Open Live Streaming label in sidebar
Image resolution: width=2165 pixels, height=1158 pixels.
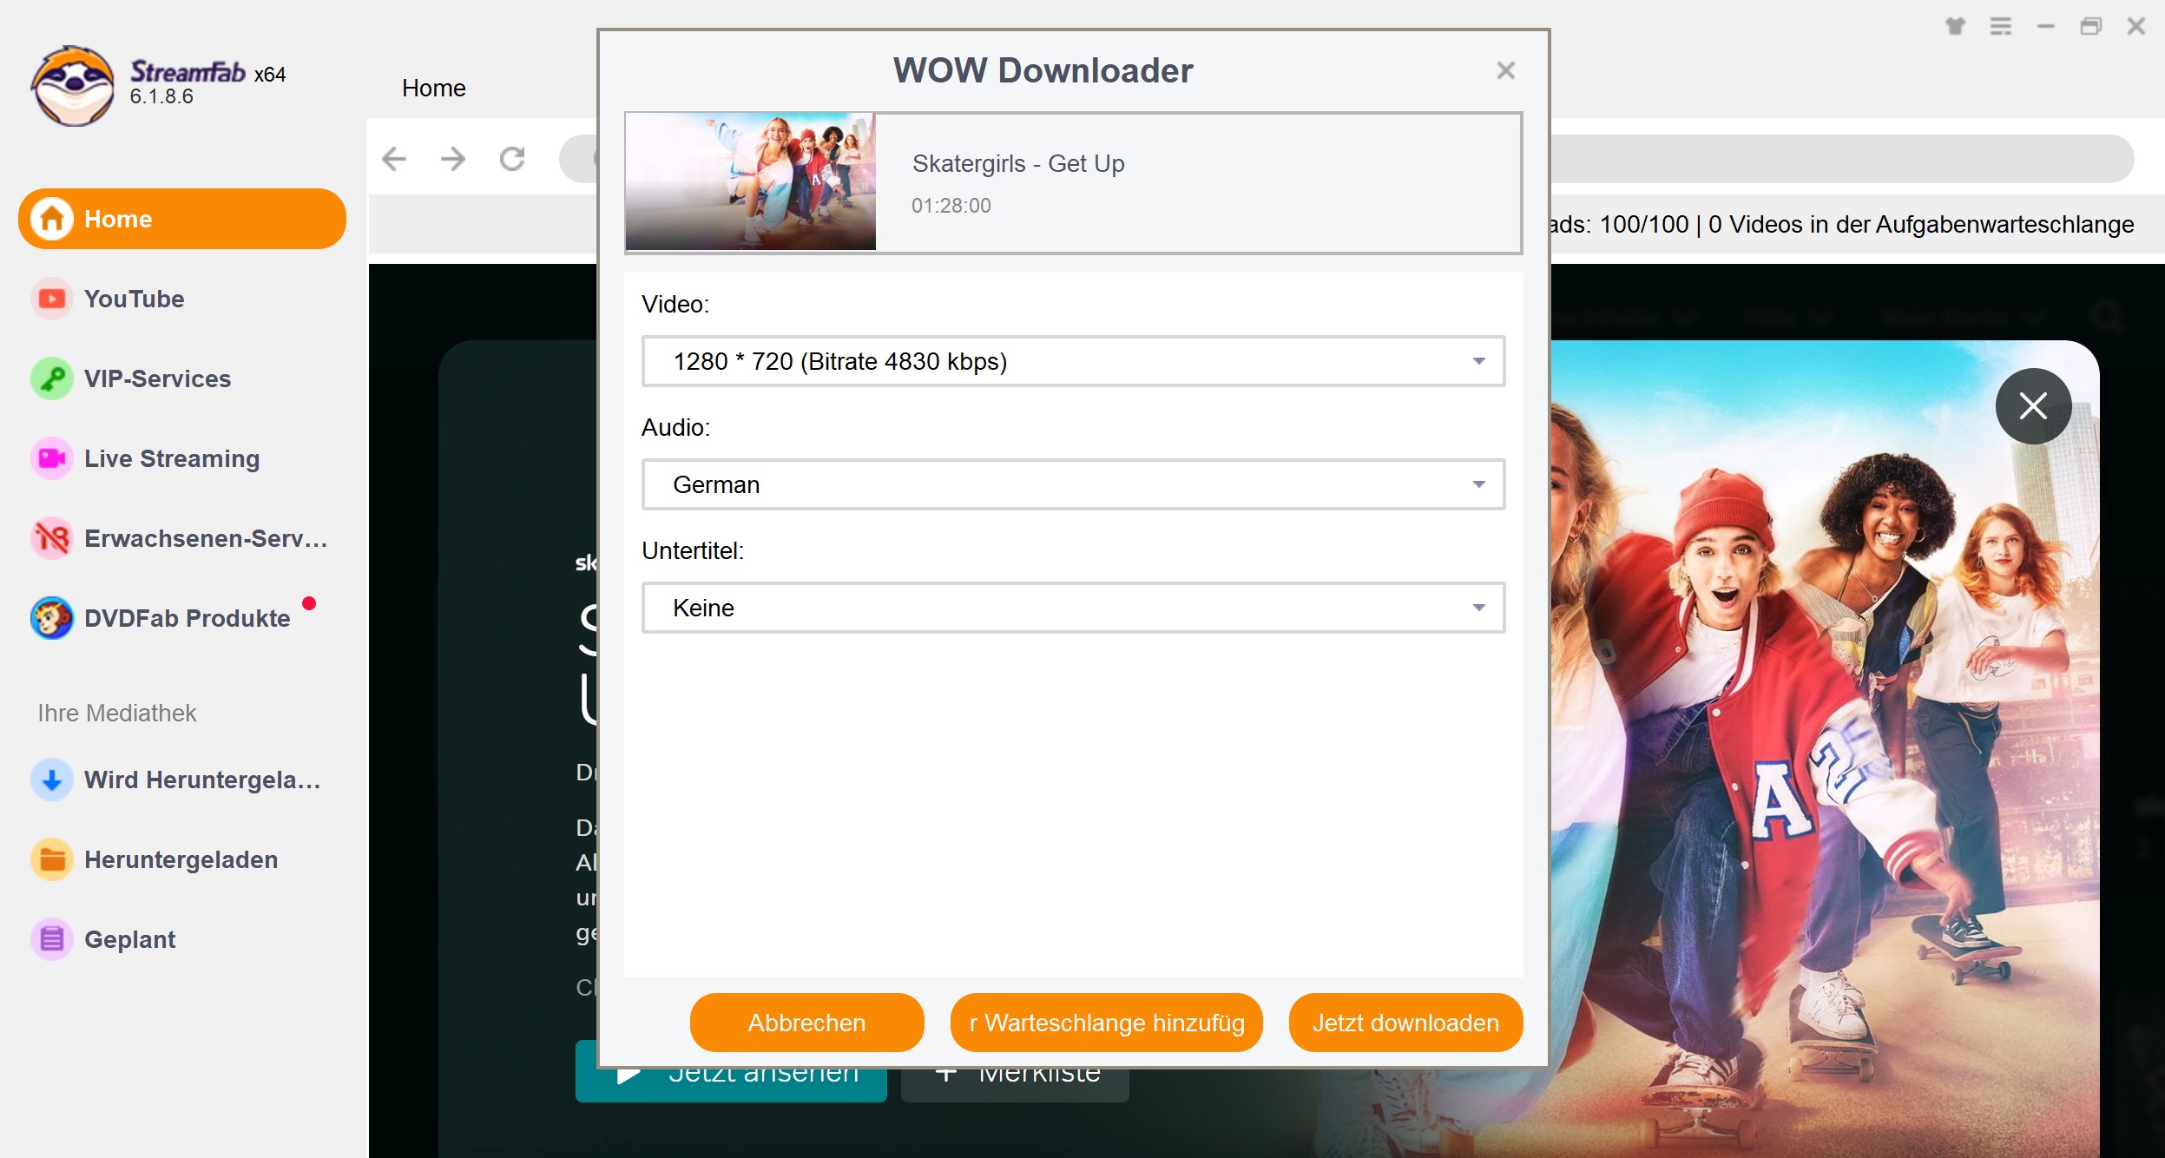point(172,458)
